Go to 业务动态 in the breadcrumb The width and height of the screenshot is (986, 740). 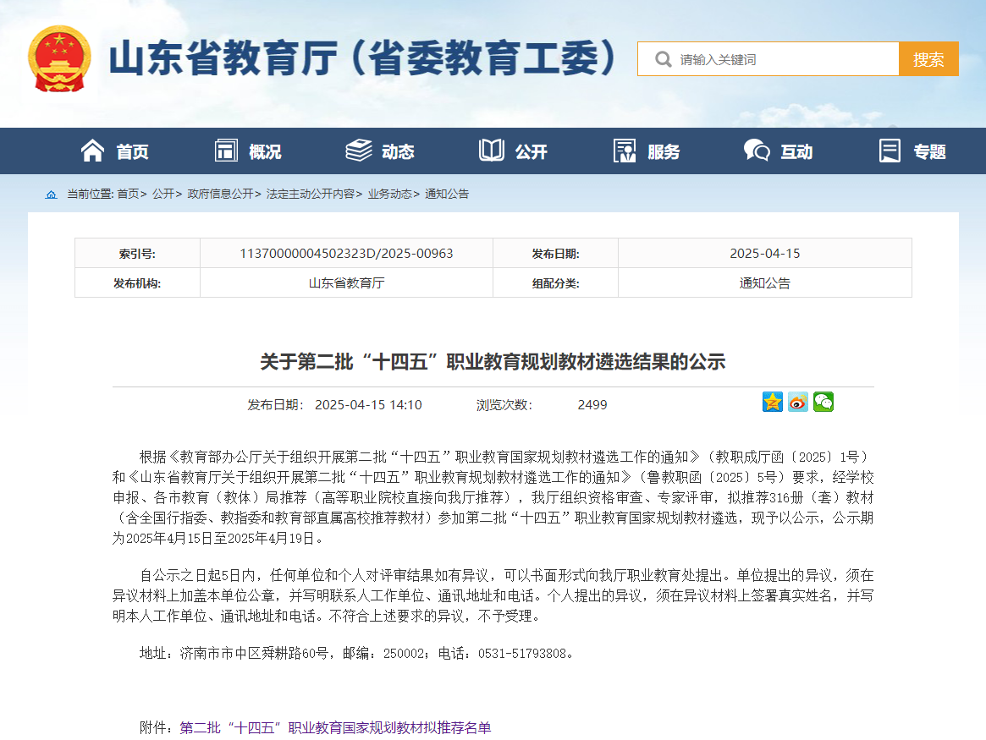tap(390, 195)
